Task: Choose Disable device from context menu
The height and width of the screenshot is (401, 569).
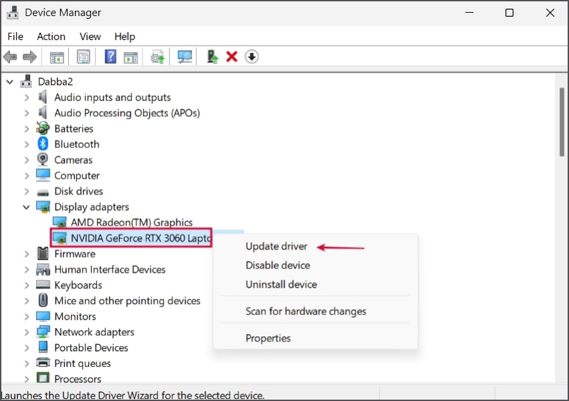Action: 278,265
